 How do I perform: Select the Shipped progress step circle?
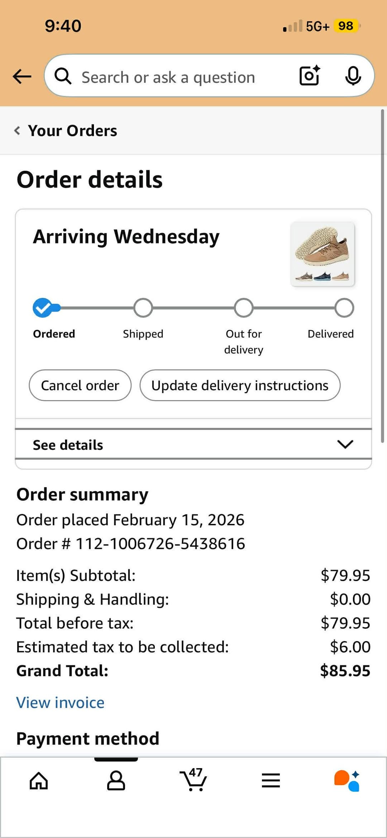pos(143,308)
